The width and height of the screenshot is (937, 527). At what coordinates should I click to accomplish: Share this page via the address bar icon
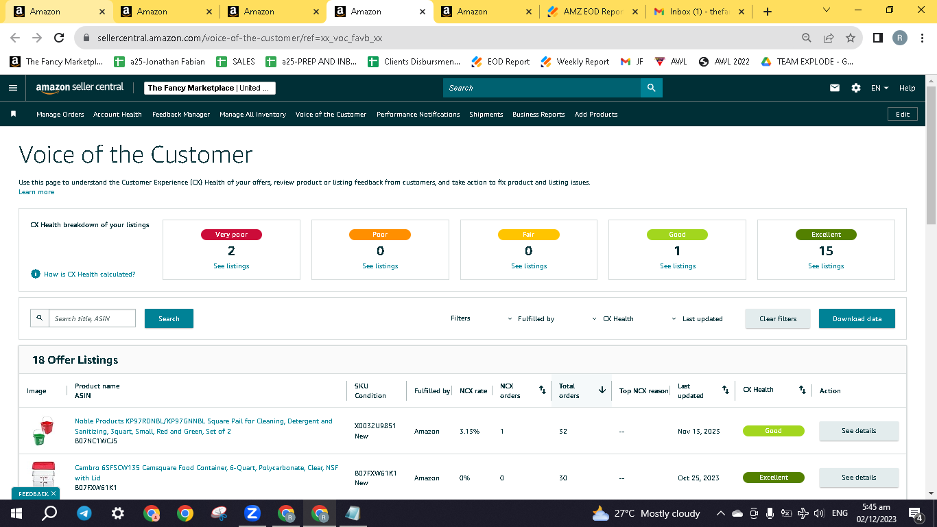(829, 38)
